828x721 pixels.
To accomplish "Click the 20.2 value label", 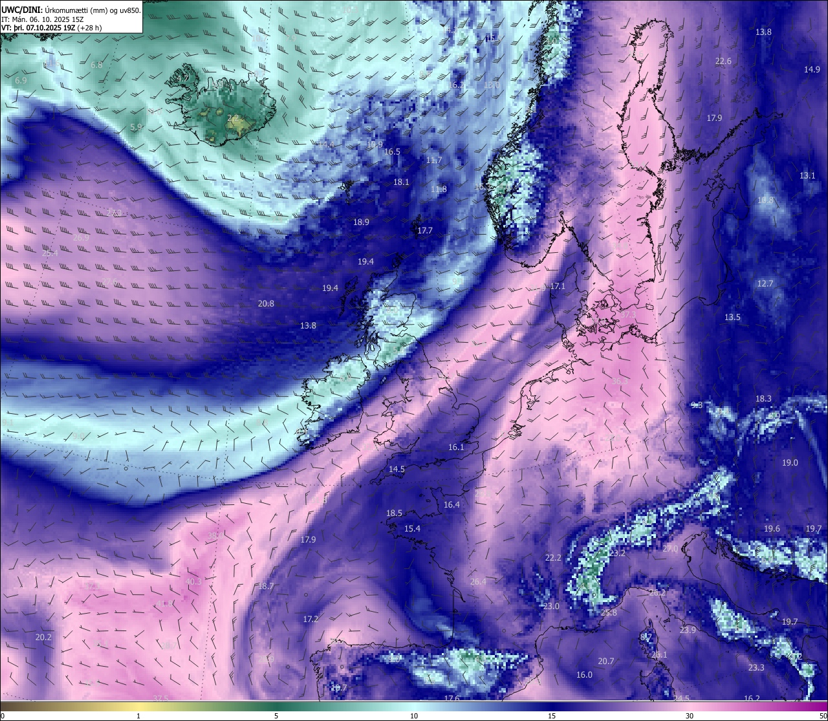I will click(43, 638).
